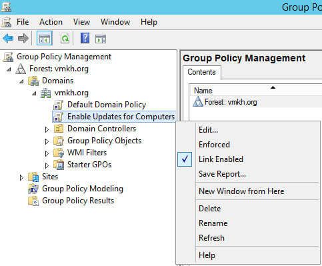Toggle the Show/Hide Console Tree icon
The width and height of the screenshot is (322, 266).
tap(45, 39)
